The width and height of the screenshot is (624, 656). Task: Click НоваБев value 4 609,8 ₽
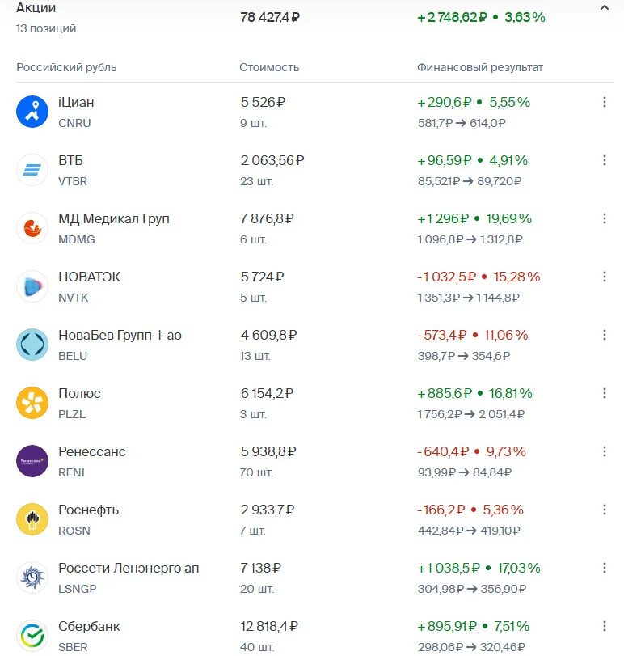[268, 335]
